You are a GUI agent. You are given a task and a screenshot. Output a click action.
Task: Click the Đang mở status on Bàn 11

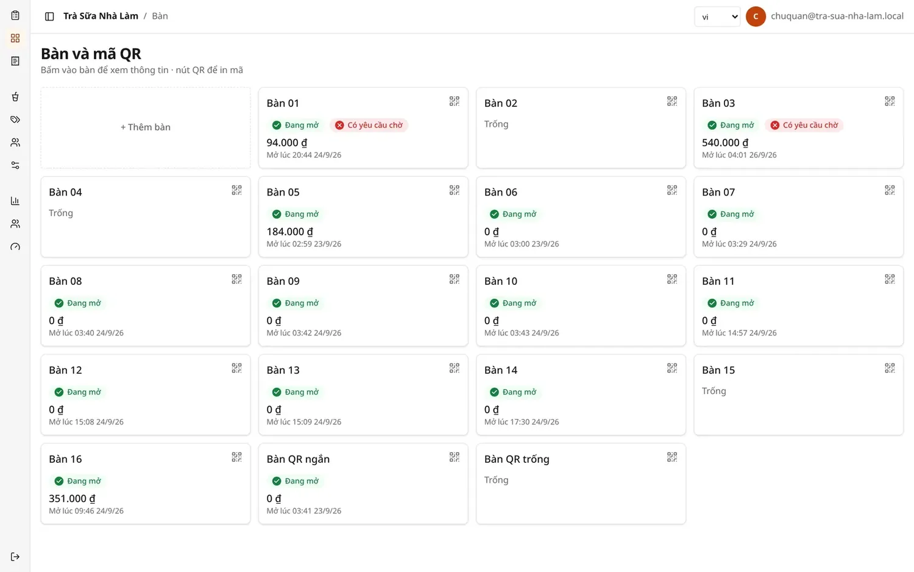click(x=731, y=303)
